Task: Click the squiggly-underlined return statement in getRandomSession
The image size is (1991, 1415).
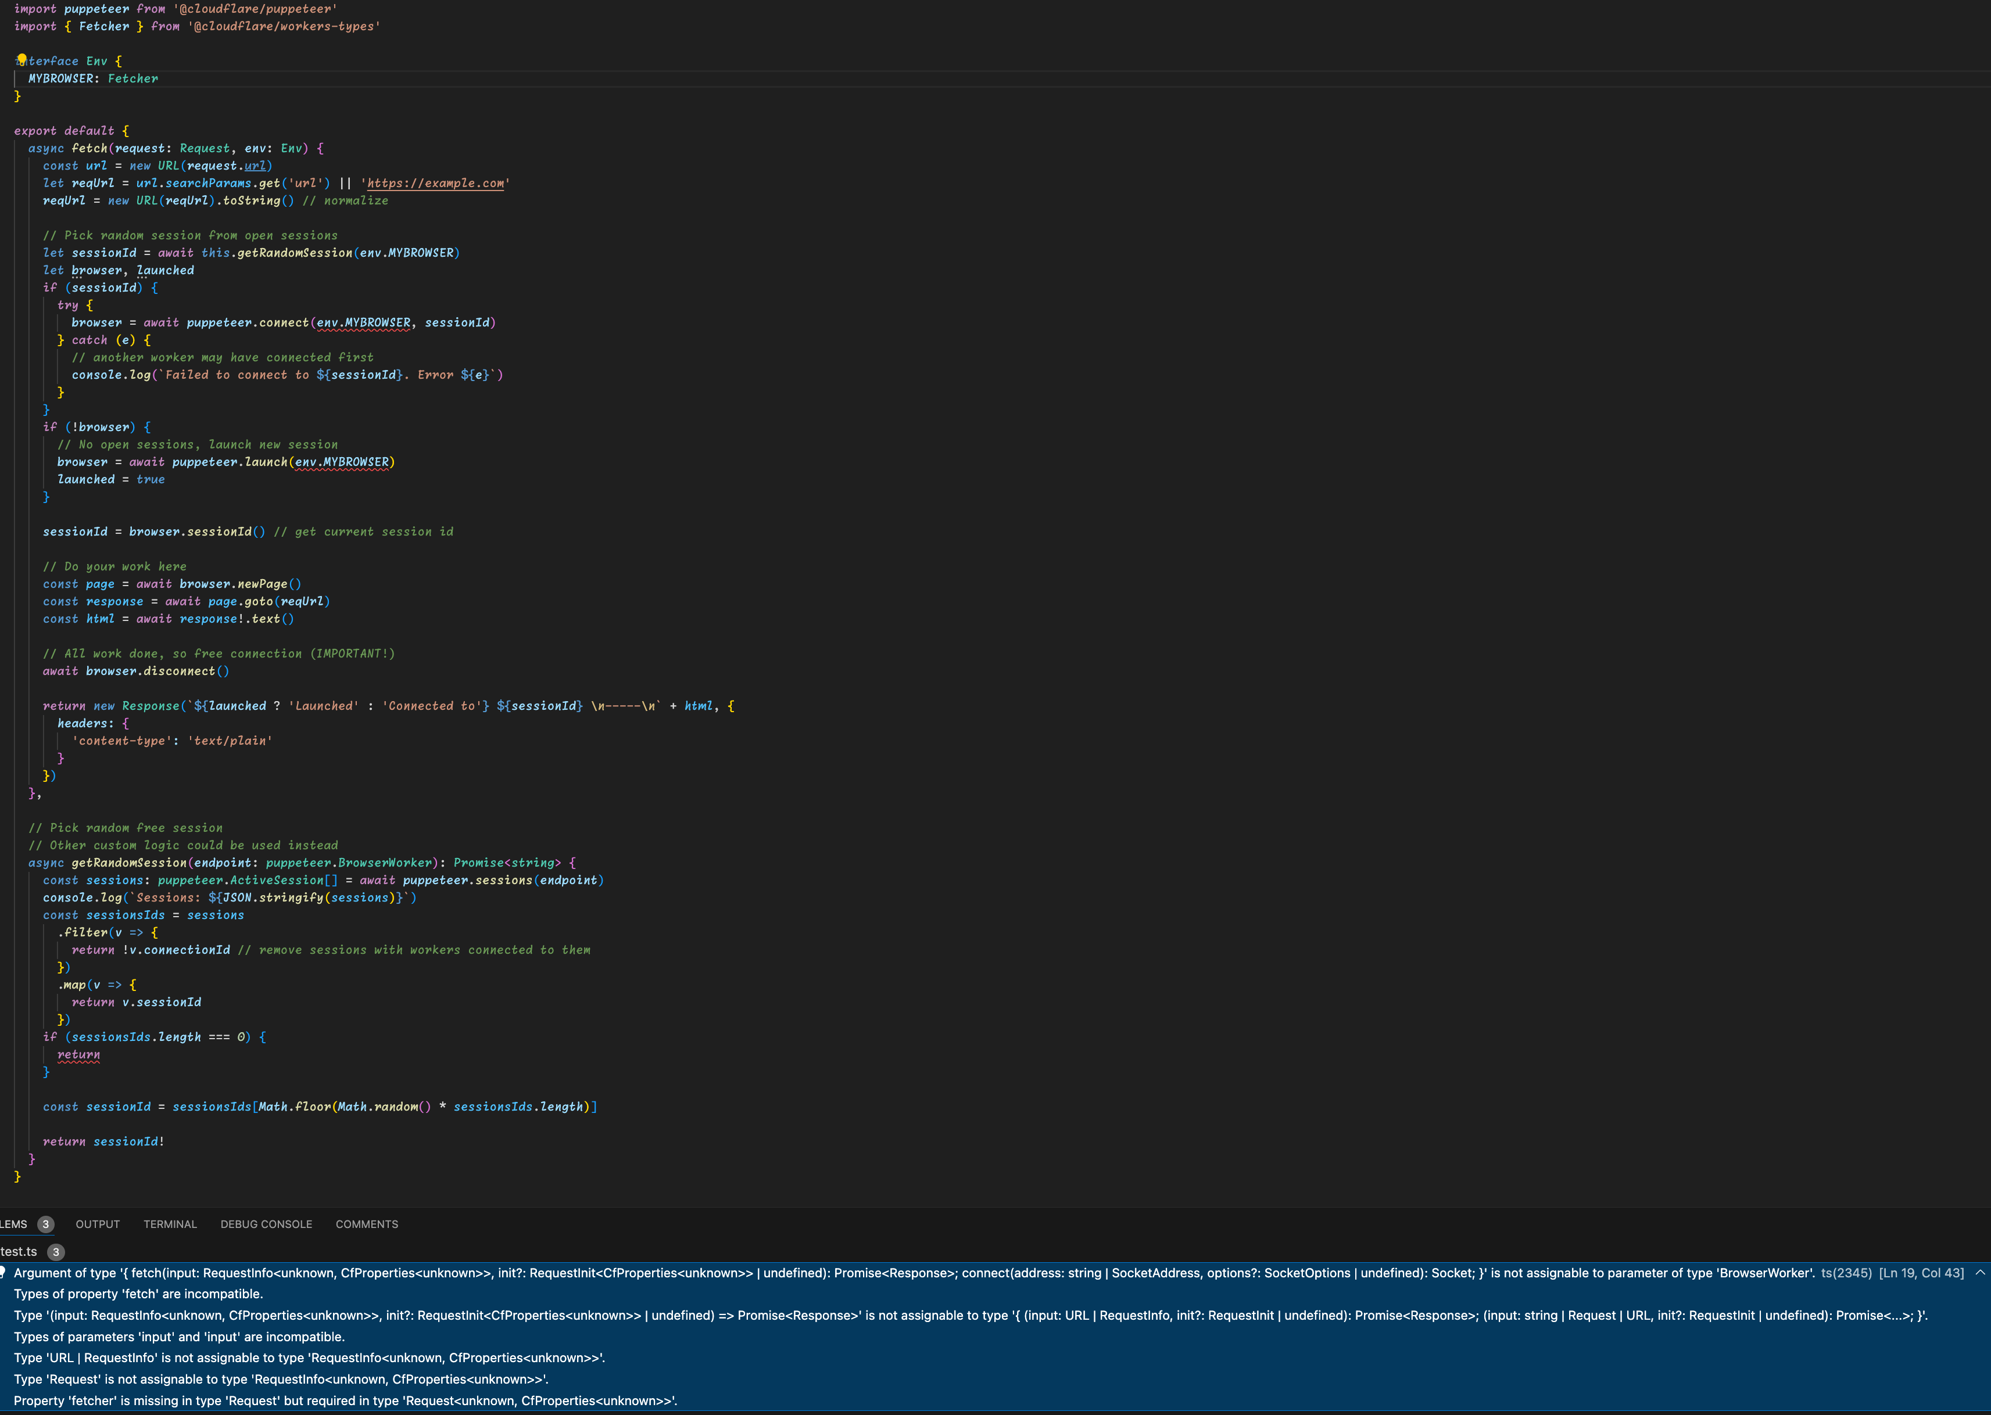Action: point(78,1054)
